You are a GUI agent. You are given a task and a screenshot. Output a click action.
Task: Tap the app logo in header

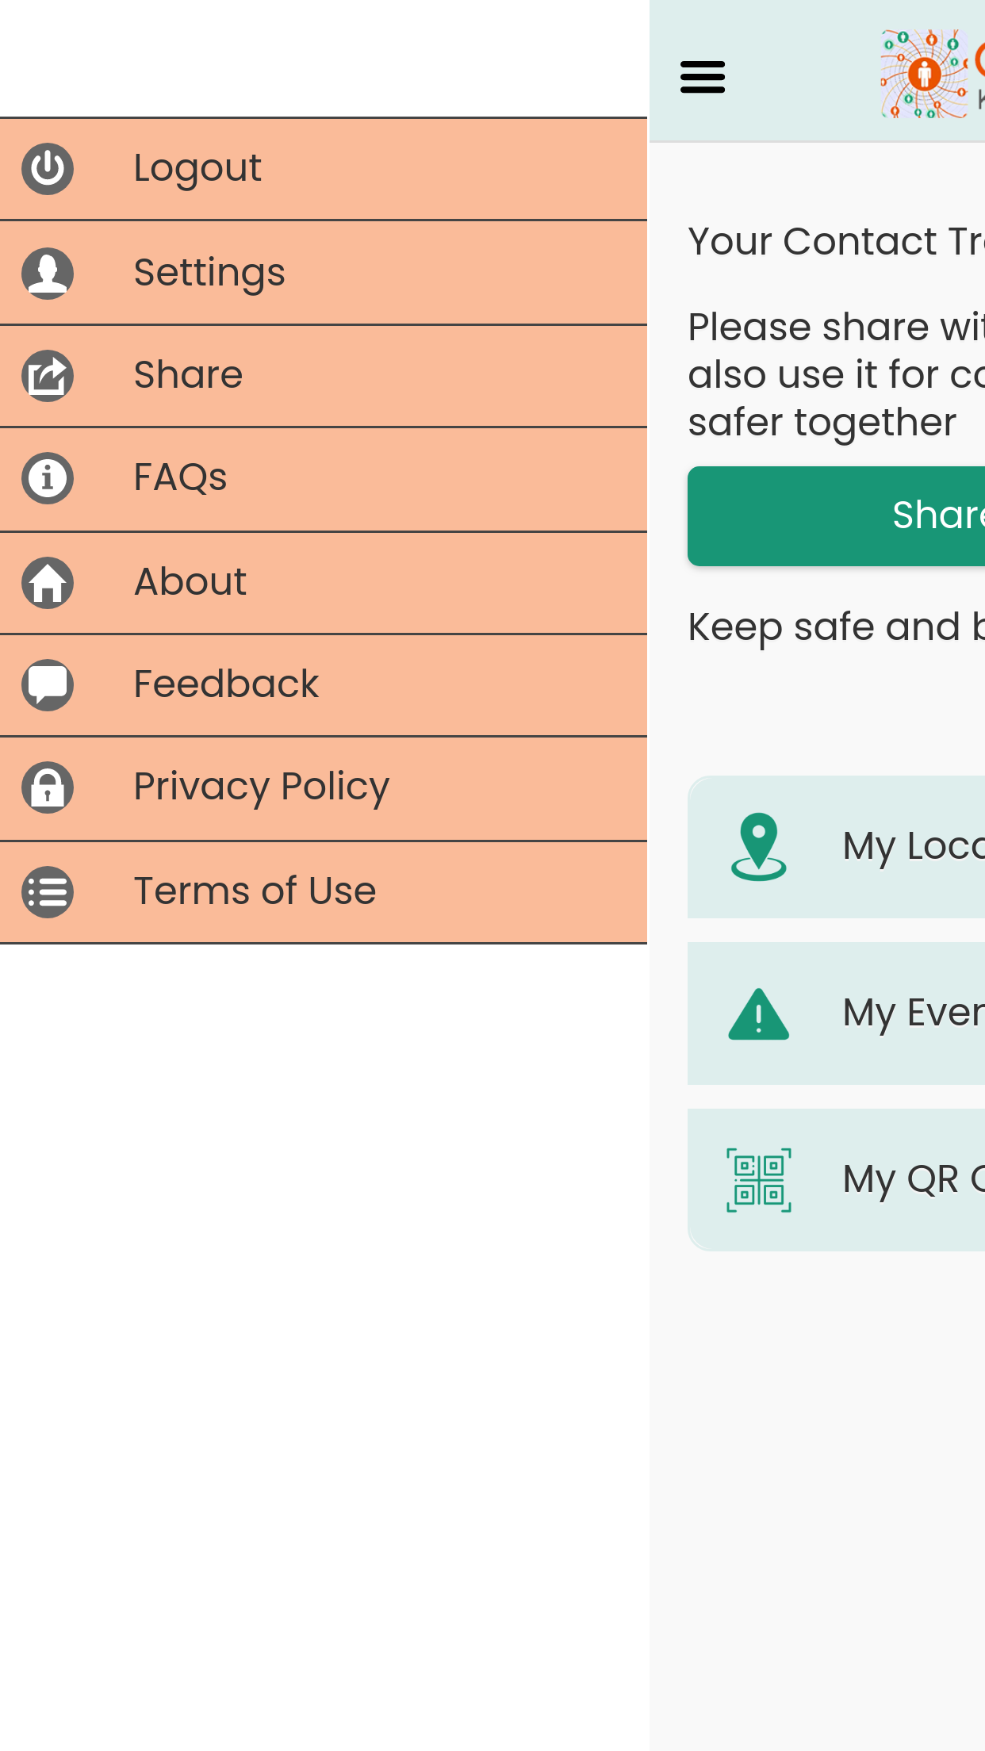tap(925, 75)
